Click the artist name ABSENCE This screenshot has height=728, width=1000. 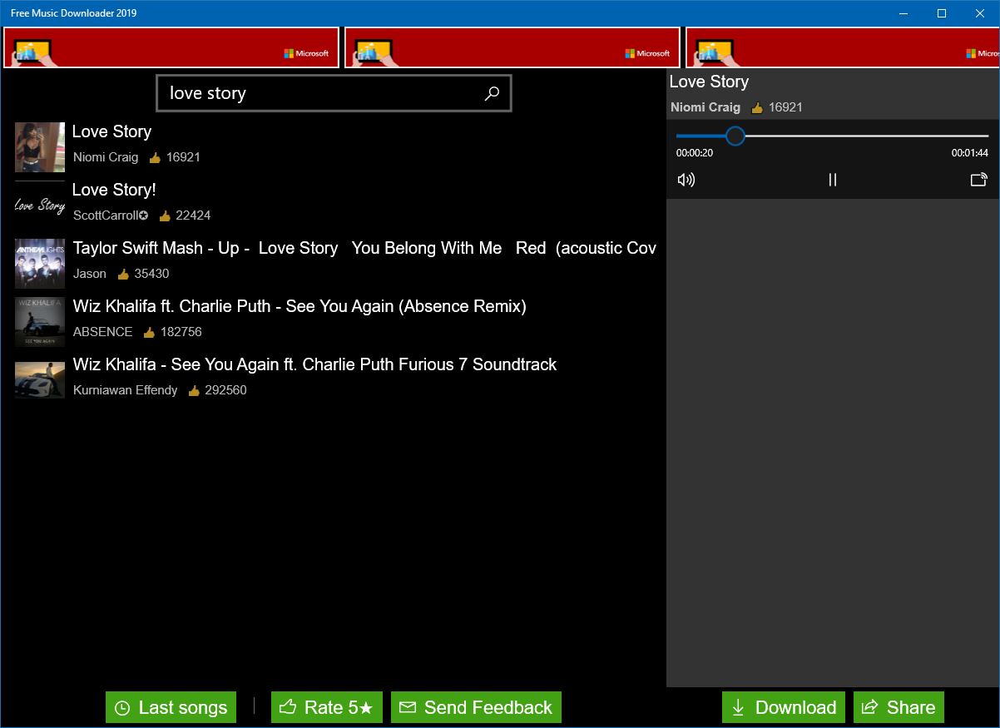(x=103, y=331)
